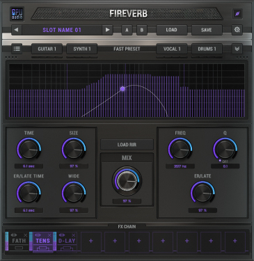
Task: Toggle TENS effect visibility eye
Action: coord(38,235)
